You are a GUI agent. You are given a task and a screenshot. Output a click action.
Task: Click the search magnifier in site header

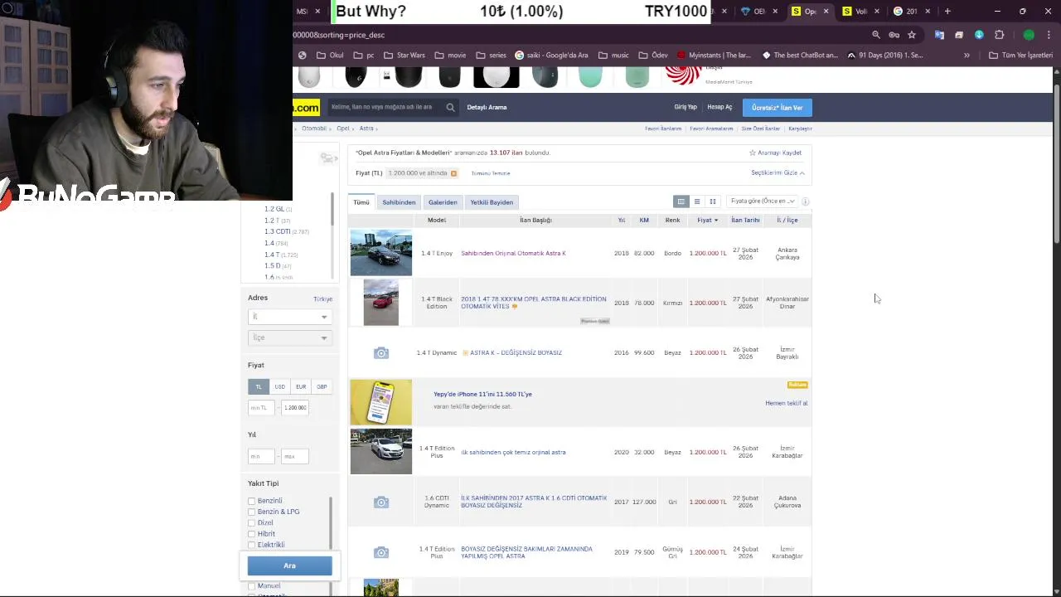[450, 107]
